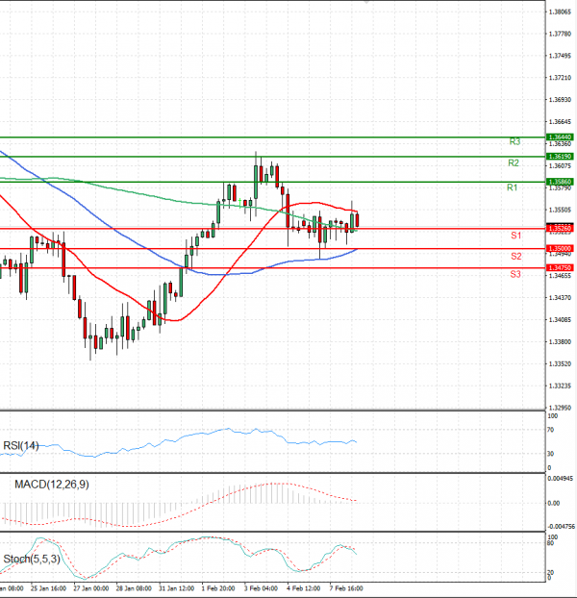Click the S2 support label
The height and width of the screenshot is (598, 577).
click(516, 257)
